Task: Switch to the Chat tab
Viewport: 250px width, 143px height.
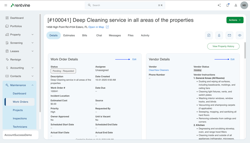Action: (99, 35)
